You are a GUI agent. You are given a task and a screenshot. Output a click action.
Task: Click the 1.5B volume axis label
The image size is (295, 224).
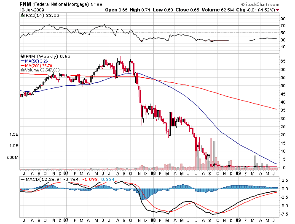click(13, 134)
